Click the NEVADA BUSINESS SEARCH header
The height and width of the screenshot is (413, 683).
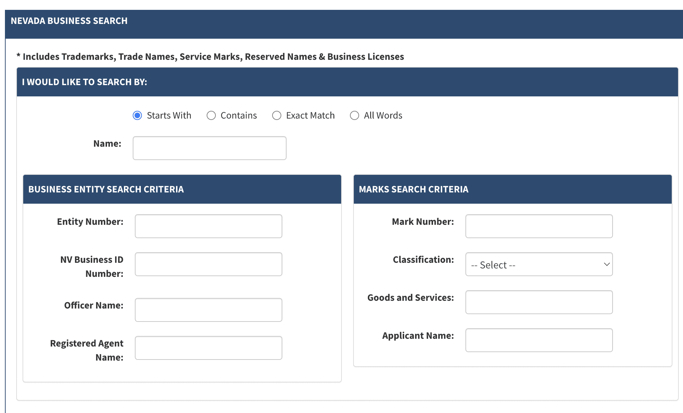[x=69, y=20]
